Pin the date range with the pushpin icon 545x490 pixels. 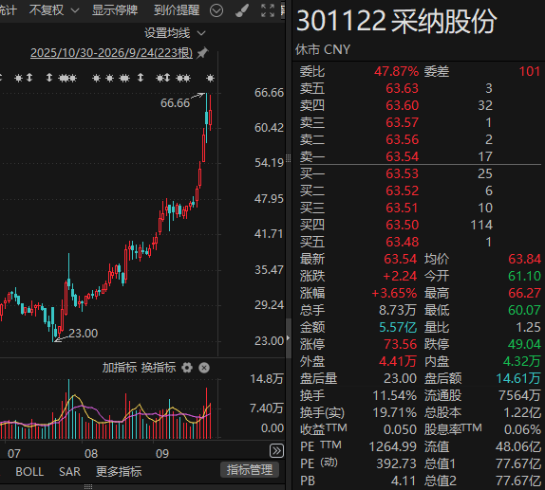(202, 53)
